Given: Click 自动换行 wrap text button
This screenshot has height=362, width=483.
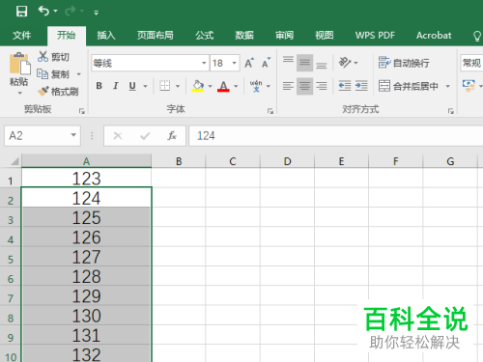Looking at the screenshot, I should click(x=404, y=63).
